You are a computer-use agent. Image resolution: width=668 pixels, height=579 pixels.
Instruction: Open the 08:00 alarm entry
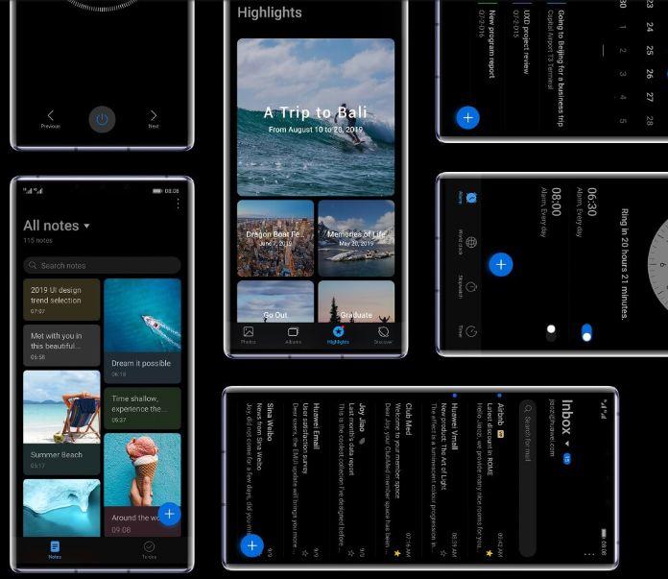pyautogui.click(x=550, y=262)
